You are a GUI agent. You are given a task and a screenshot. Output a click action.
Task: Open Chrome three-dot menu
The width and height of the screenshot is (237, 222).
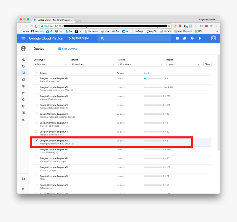216,26
